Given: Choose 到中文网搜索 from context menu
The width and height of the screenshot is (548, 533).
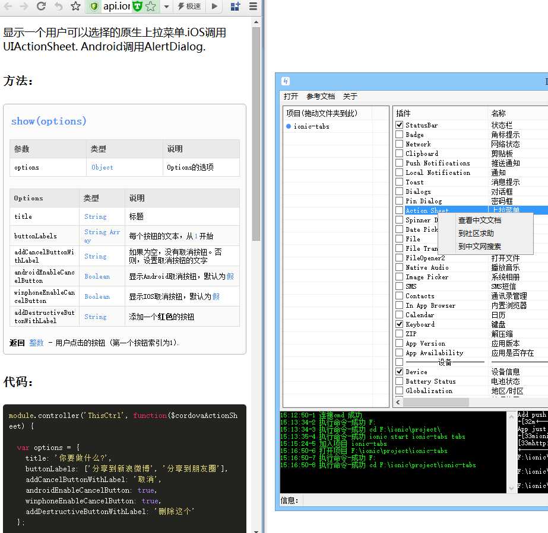Looking at the screenshot, I should pyautogui.click(x=480, y=247).
